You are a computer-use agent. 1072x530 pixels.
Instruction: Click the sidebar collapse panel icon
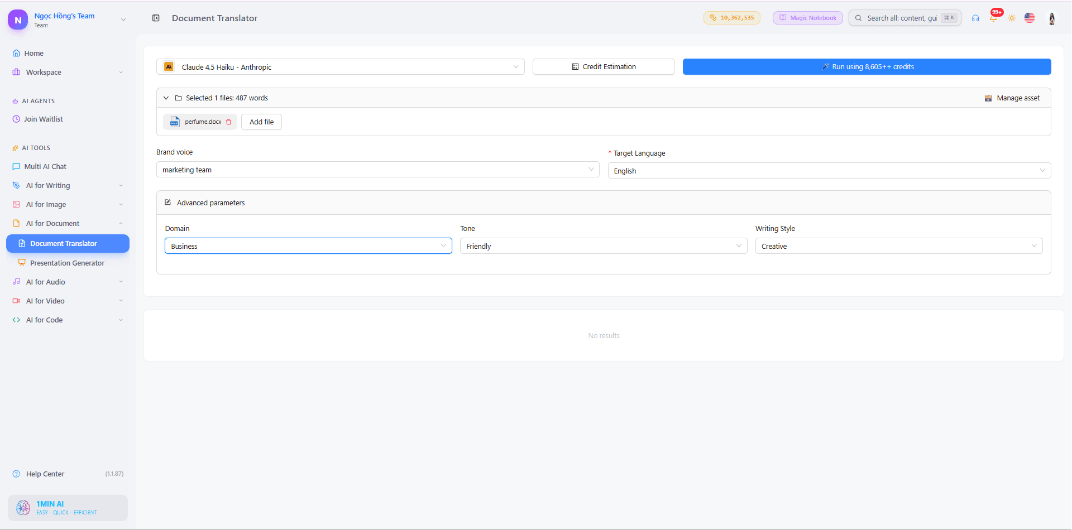156,18
